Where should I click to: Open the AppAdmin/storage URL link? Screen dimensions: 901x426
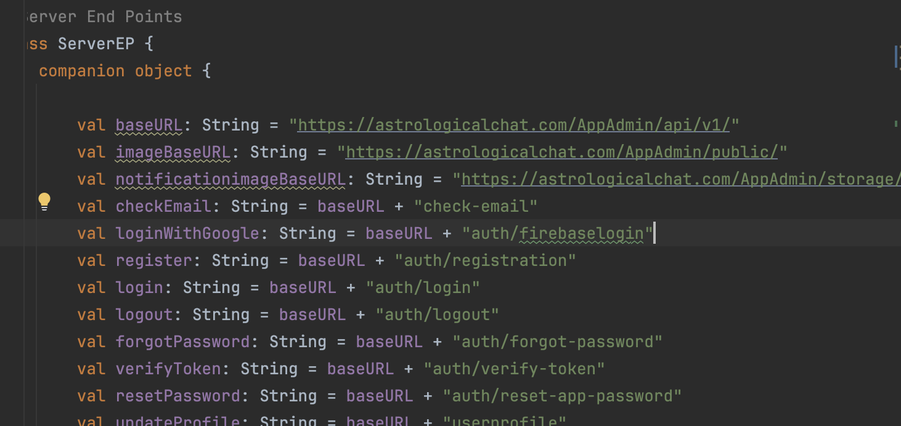678,179
